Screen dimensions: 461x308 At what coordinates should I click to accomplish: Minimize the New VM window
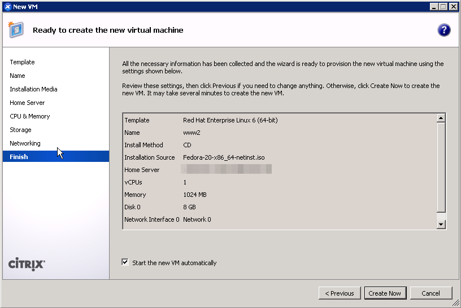(x=434, y=7)
